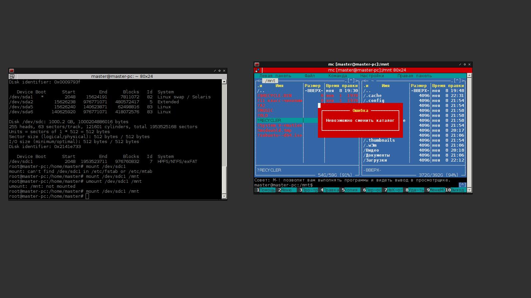Open Команда menu
The height and width of the screenshot is (298, 531).
point(338,76)
